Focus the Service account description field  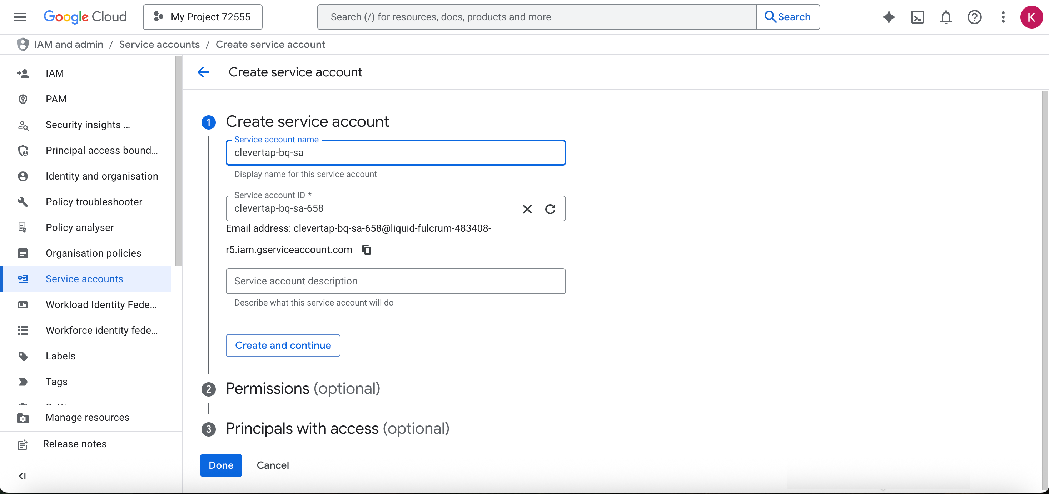[x=395, y=281]
